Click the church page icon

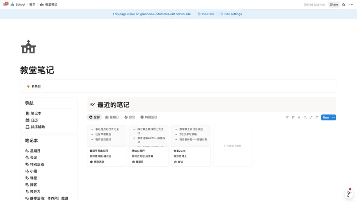click(x=29, y=47)
